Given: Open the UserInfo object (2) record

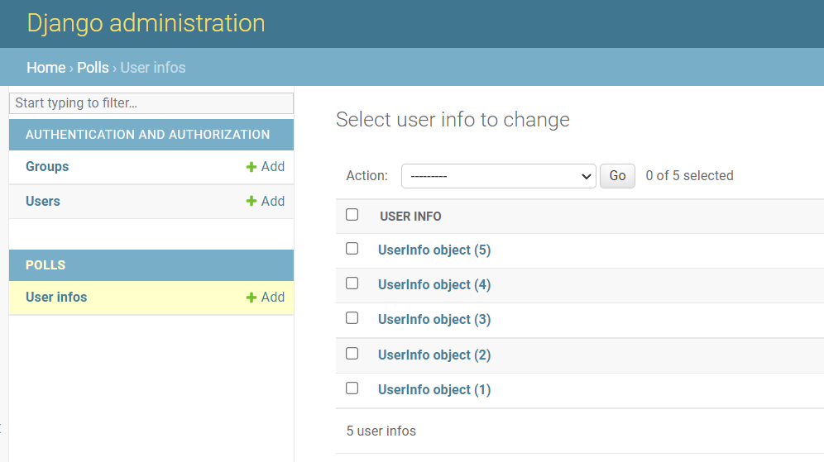Looking at the screenshot, I should tap(434, 355).
